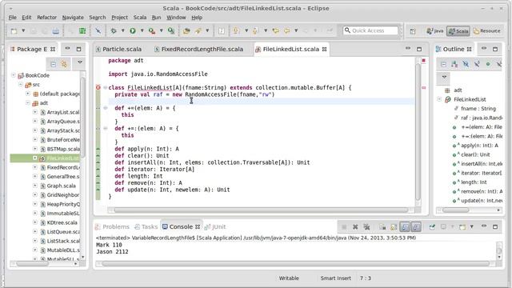Open the File menu
The width and height of the screenshot is (512, 288).
coord(13,18)
